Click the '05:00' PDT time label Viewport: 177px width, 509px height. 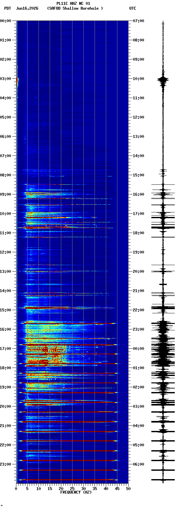coord(5,117)
